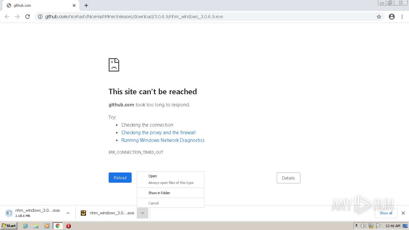Open the volume speaker tray icon
Screen dimensions: 409x230
363,226
